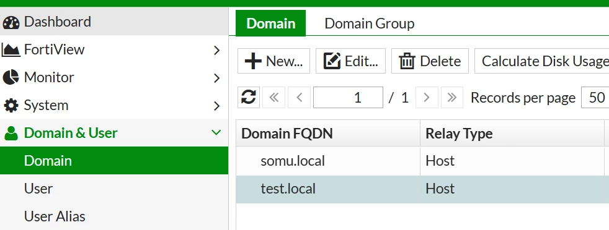609x230 pixels.
Task: Open the User sidebar entry
Action: [113, 188]
